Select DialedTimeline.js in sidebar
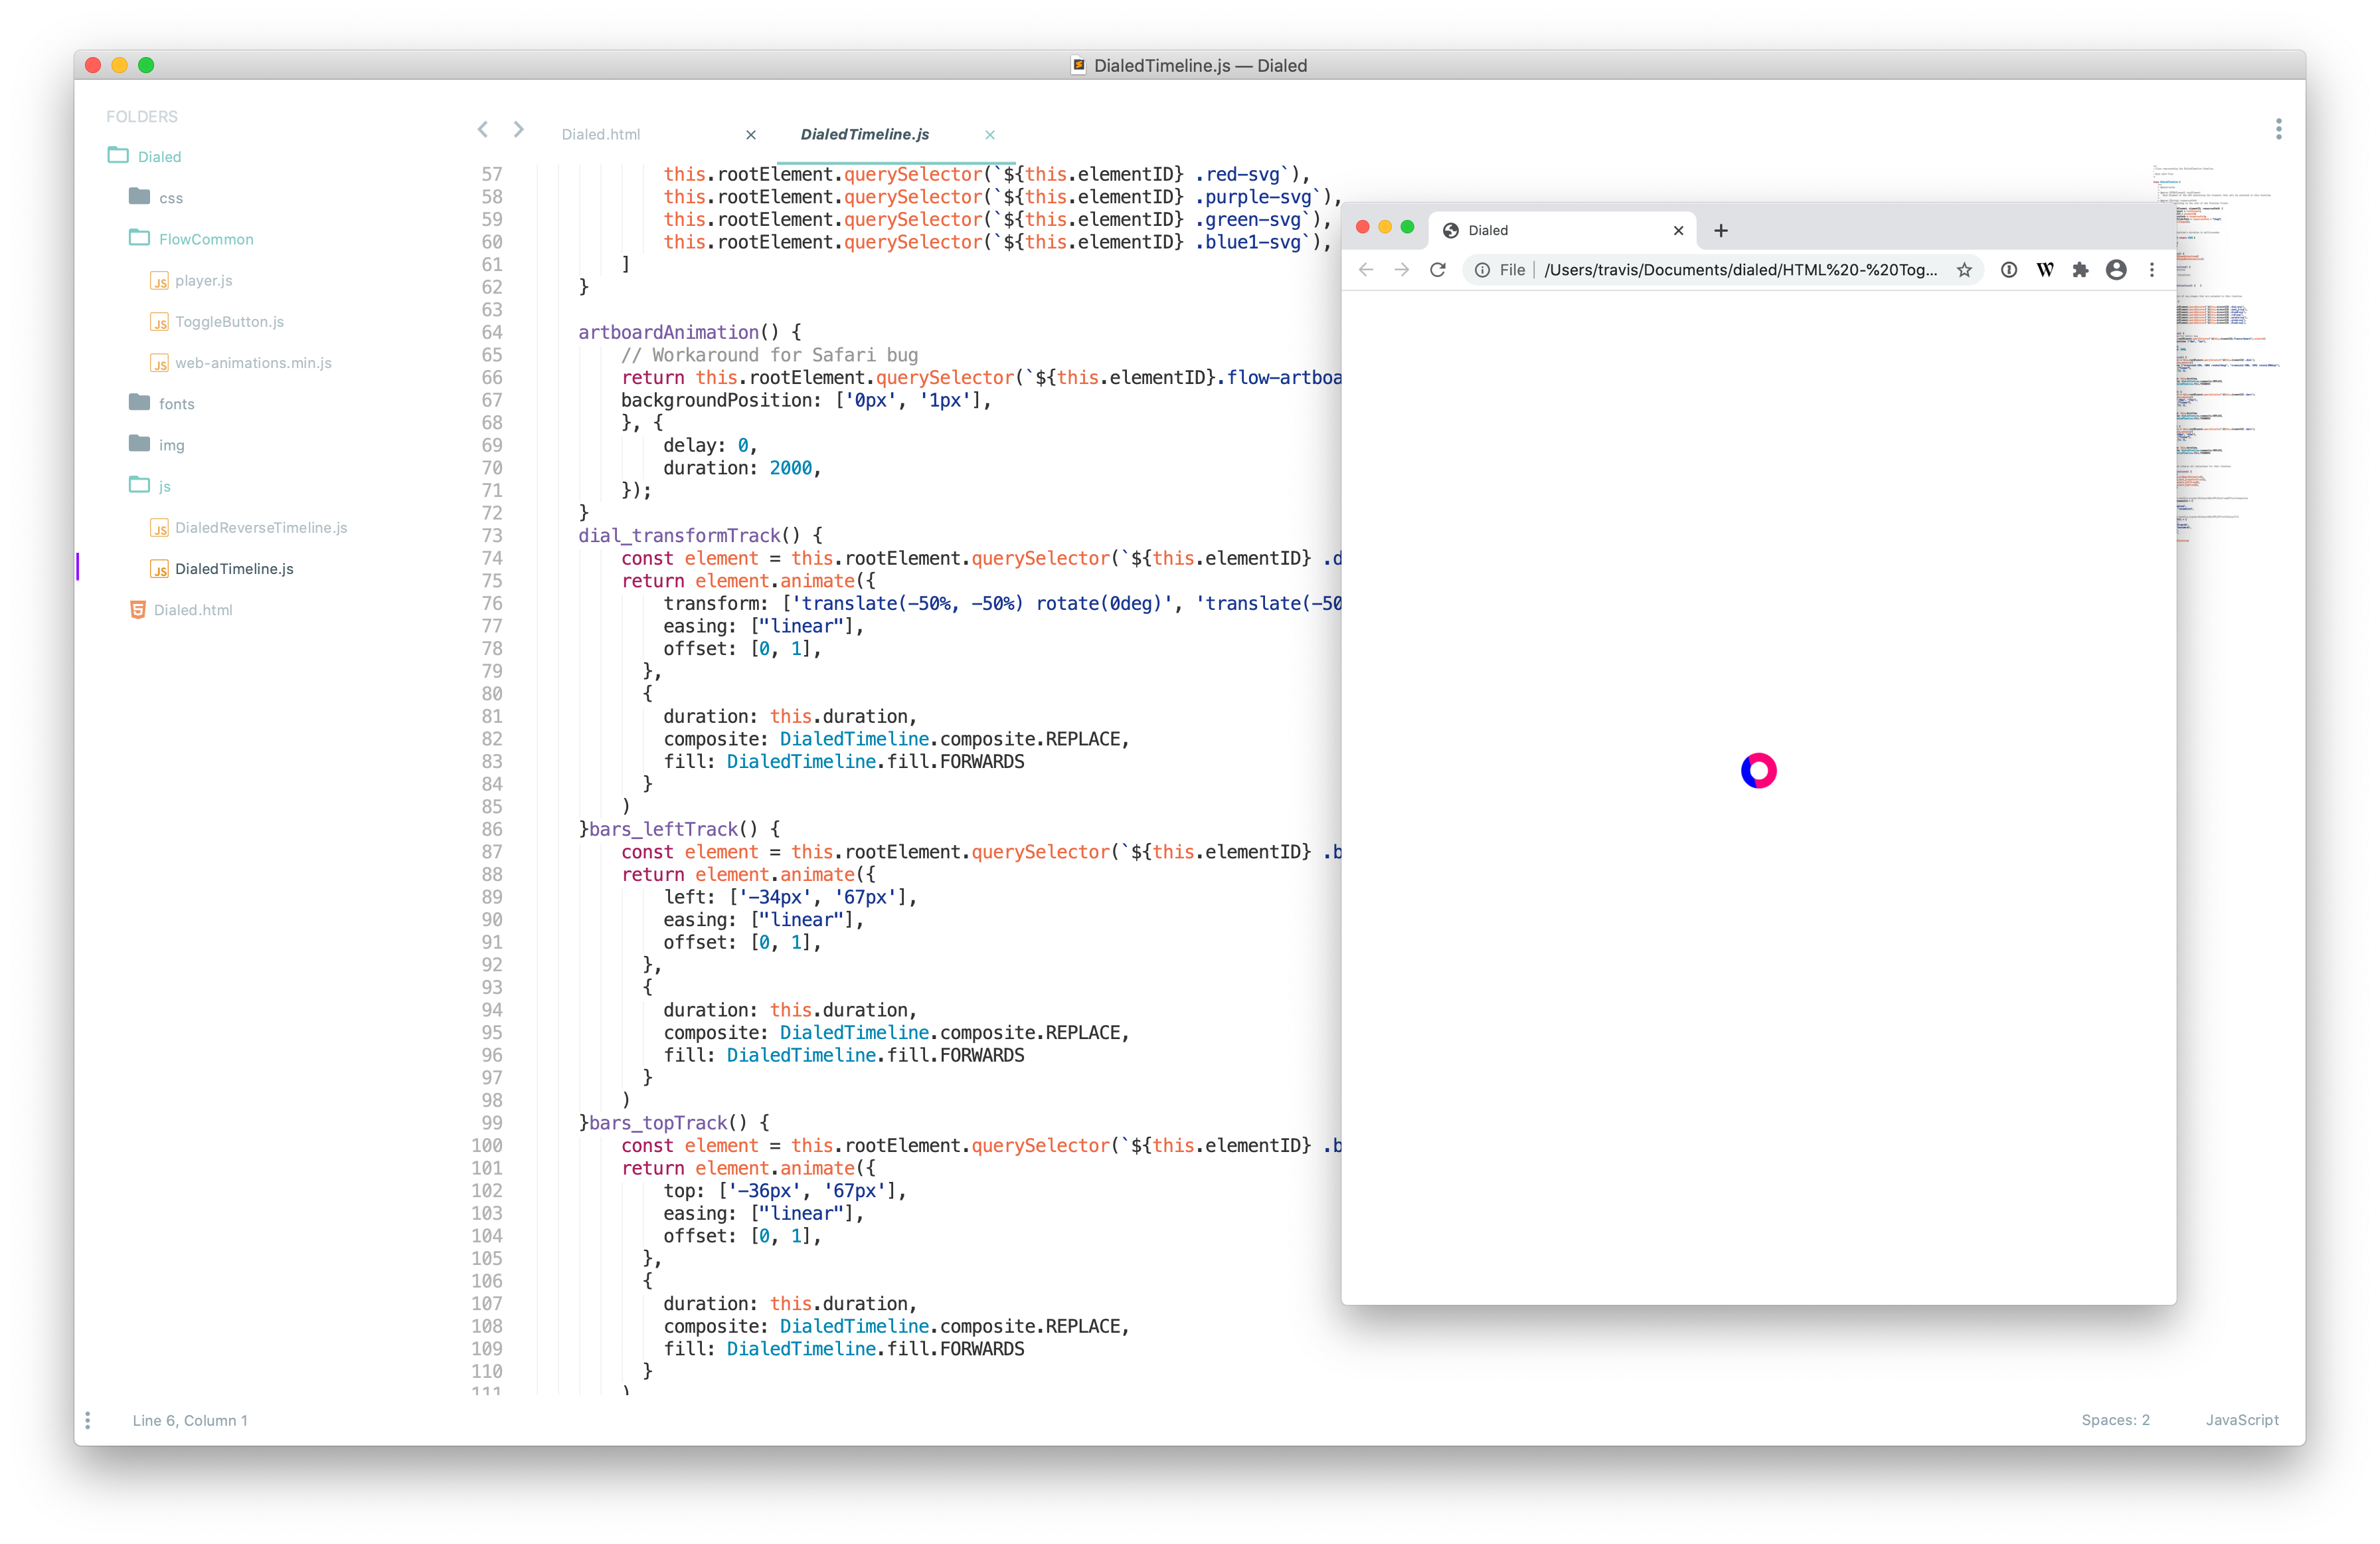Screen dimensions: 2380x1544 234,568
